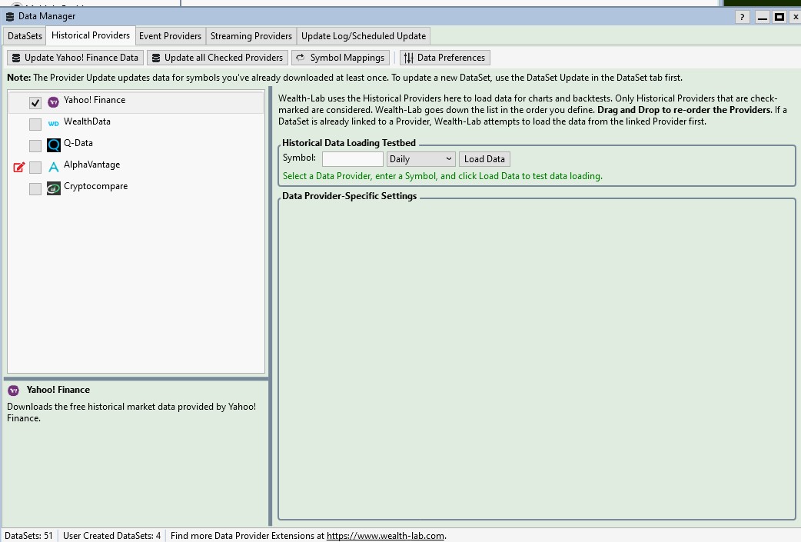This screenshot has height=542, width=801.
Task: Click the Cryptocompare provider icon
Action: click(54, 188)
